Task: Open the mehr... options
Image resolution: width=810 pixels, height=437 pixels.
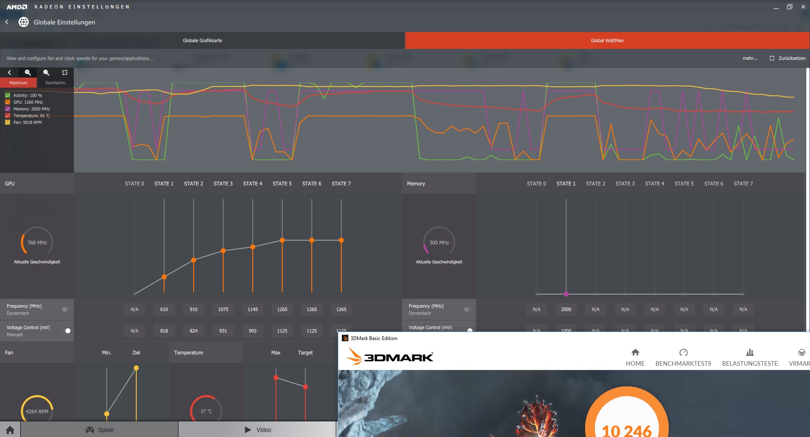Action: [x=750, y=58]
